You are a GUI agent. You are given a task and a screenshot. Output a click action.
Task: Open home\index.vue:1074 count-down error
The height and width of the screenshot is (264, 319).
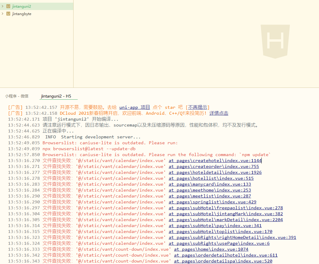(211, 249)
